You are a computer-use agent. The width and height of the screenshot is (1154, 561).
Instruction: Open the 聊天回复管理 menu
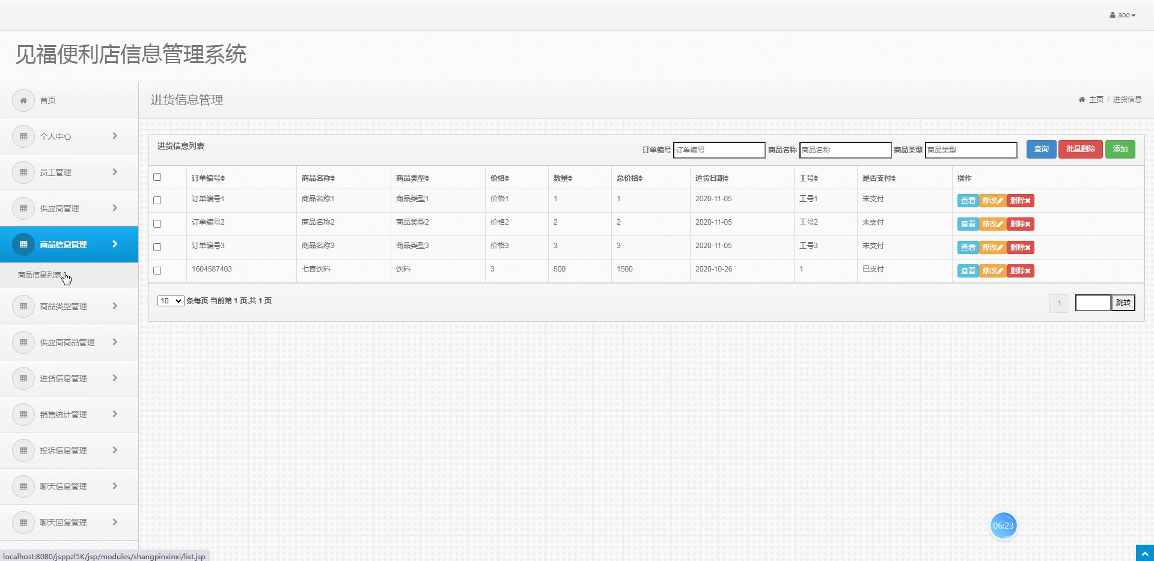69,523
